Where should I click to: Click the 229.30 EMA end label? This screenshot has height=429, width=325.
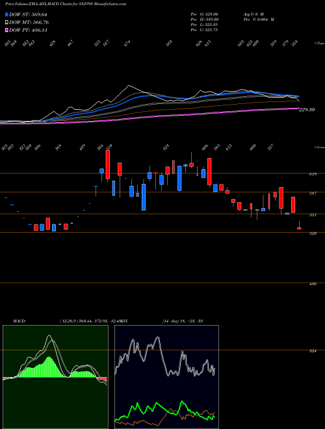click(307, 110)
